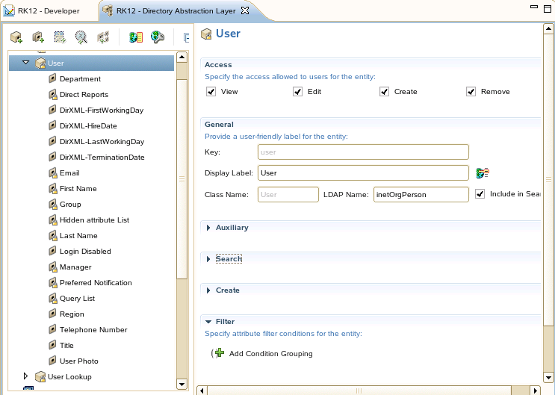Screen dimensions: 555x395
Task: Click the Email attribute icon
Action: tap(53, 172)
